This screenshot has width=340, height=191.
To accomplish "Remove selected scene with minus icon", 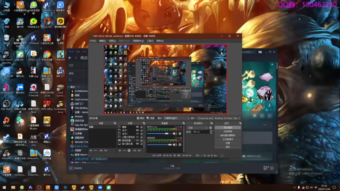I will [95, 151].
